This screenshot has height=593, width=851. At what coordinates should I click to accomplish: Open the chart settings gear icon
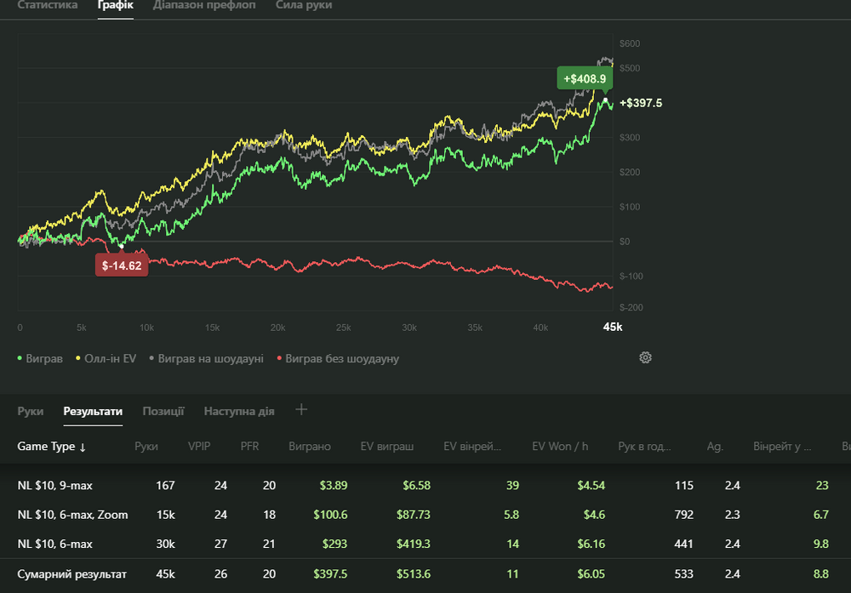pyautogui.click(x=645, y=357)
